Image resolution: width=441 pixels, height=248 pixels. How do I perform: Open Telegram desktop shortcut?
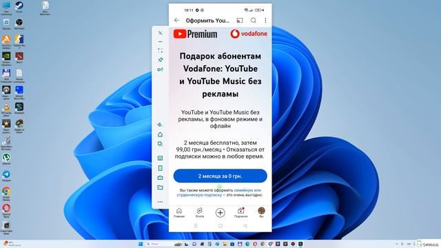pyautogui.click(x=6, y=176)
